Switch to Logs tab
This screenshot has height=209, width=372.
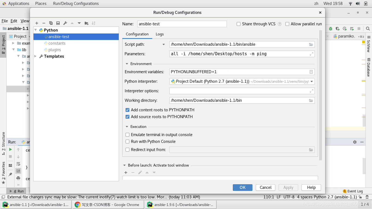coord(160,34)
